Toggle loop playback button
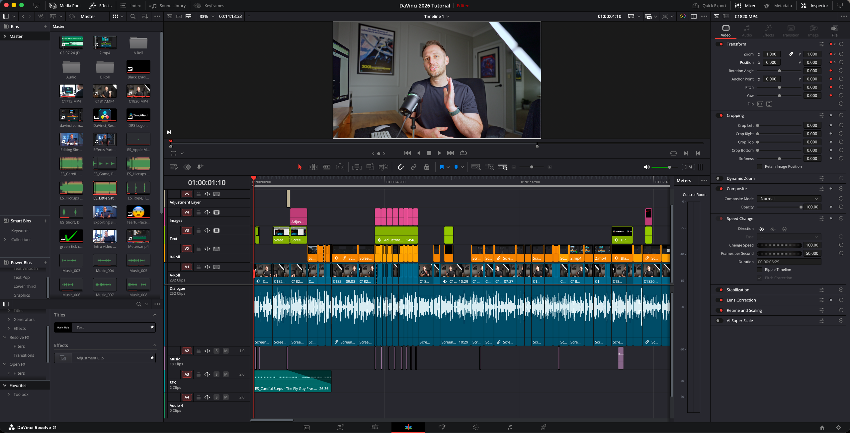 pyautogui.click(x=463, y=153)
